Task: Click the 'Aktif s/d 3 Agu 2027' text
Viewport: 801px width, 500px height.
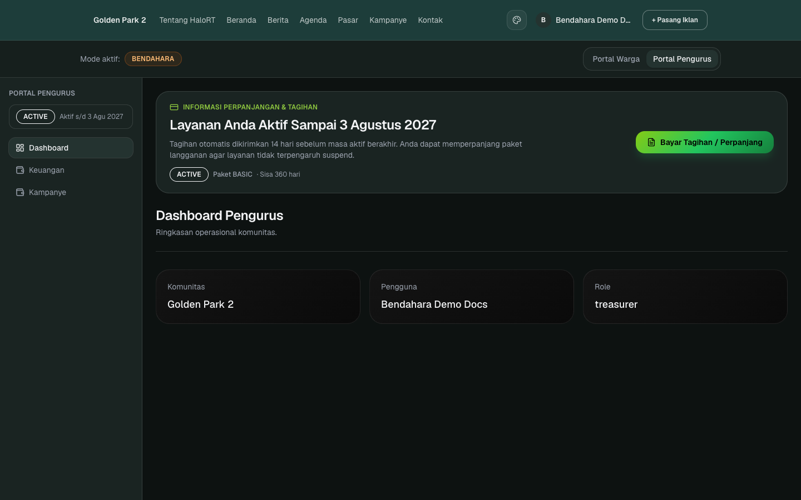Action: (91, 117)
